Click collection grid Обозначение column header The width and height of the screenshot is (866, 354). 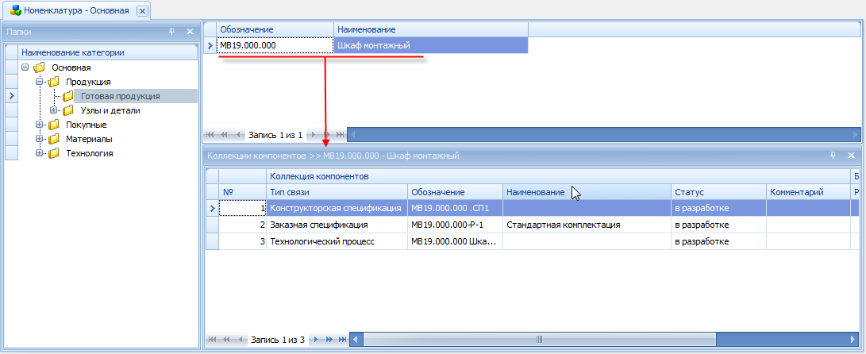tap(455, 192)
